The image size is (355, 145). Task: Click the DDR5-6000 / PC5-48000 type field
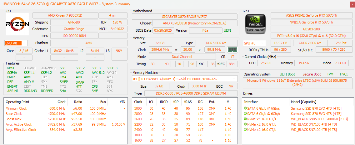(x=191, y=93)
